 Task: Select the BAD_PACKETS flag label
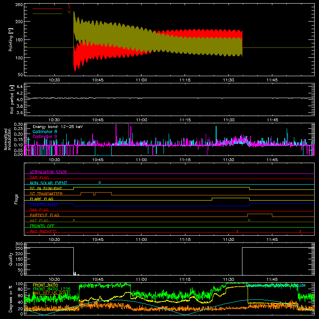coord(43,231)
